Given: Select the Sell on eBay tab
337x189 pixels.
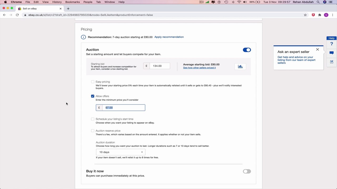Looking at the screenshot, I should [x=39, y=9].
